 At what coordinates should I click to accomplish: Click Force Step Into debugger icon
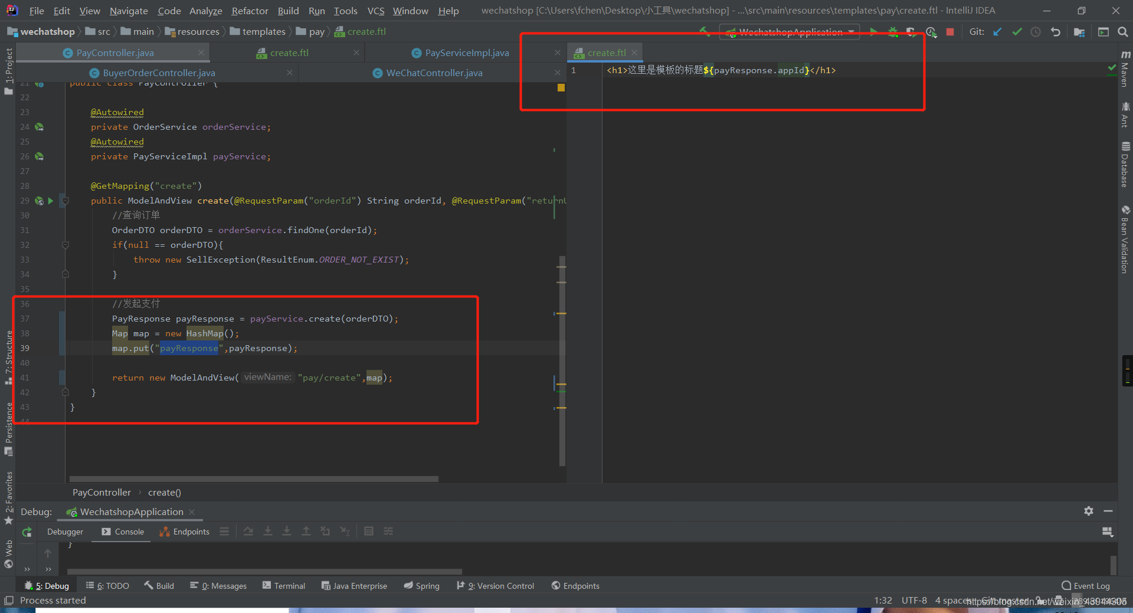pyautogui.click(x=287, y=532)
